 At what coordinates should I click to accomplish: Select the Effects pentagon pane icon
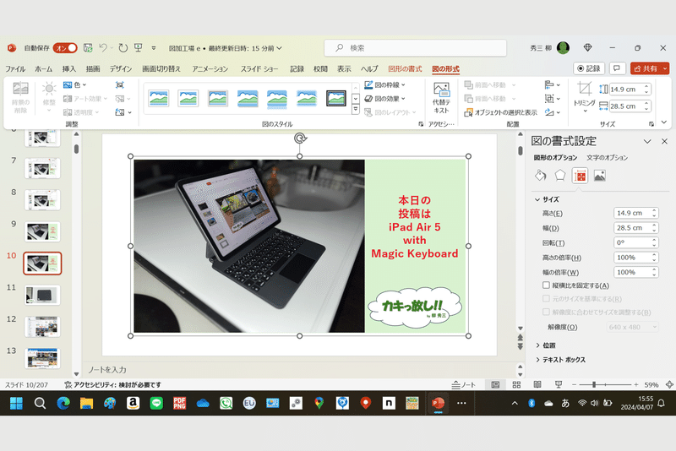[560, 175]
